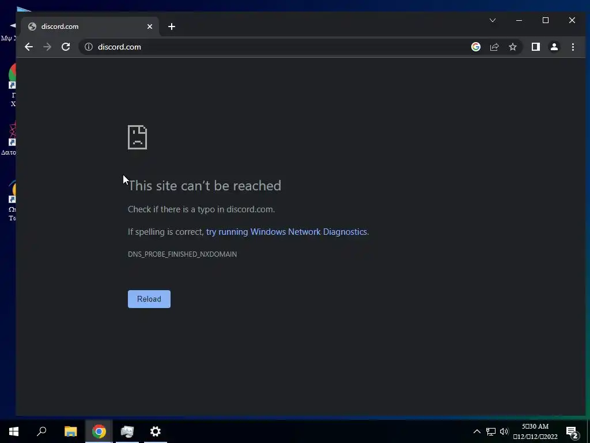Screen dimensions: 590x443
Task: Click the sad page error icon
Action: click(137, 137)
